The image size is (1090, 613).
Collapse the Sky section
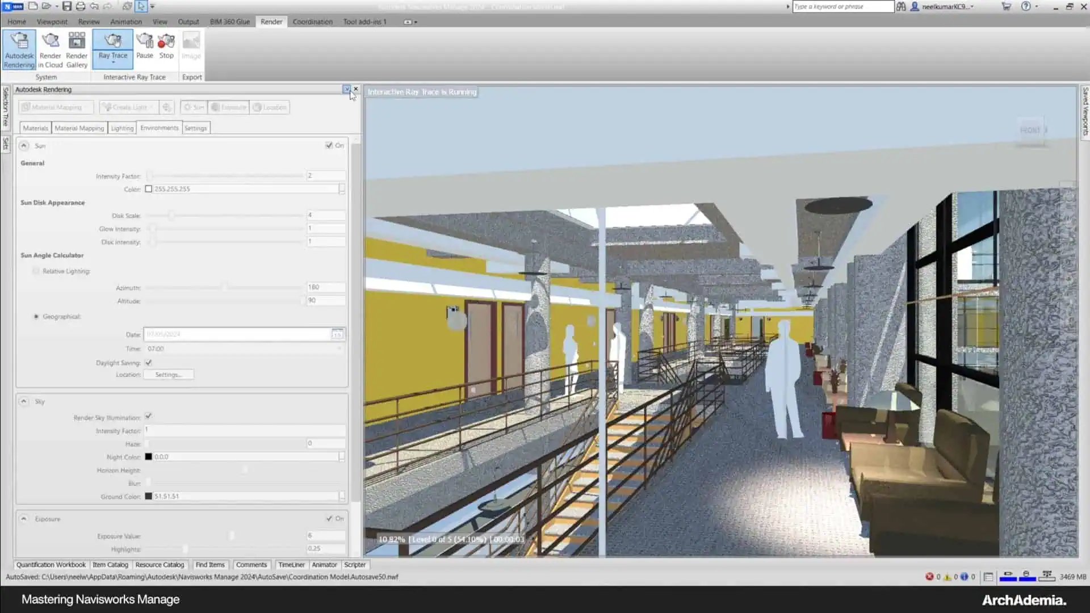click(x=24, y=401)
